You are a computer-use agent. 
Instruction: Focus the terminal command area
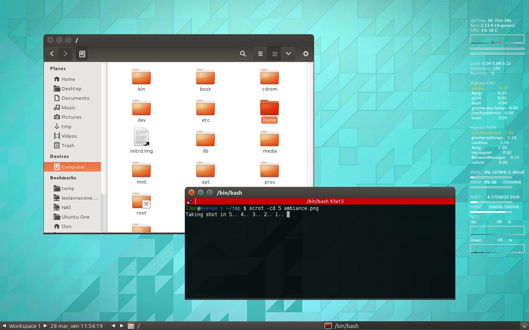pos(320,252)
